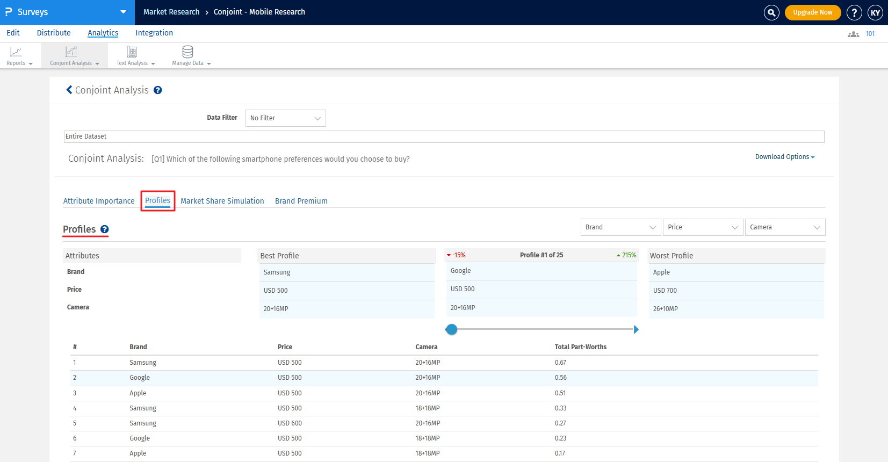Click the Price column header in table

[285, 347]
